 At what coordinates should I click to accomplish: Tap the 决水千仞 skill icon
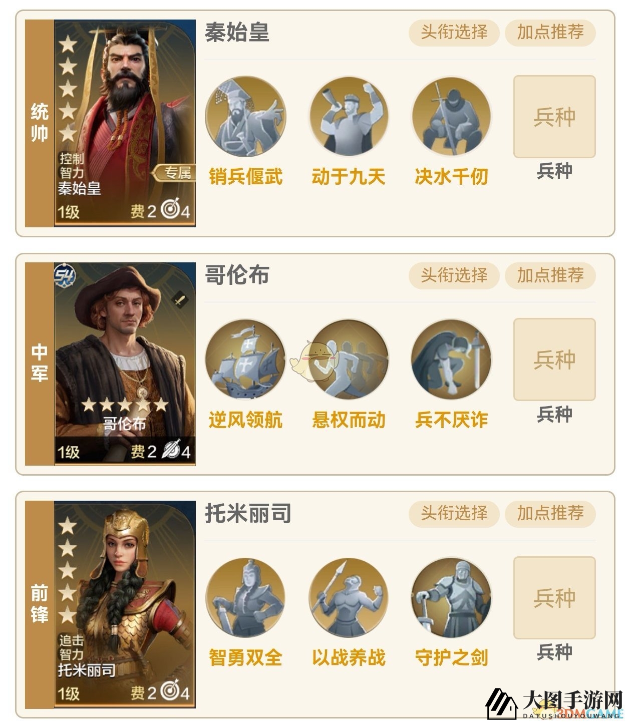coord(451,116)
